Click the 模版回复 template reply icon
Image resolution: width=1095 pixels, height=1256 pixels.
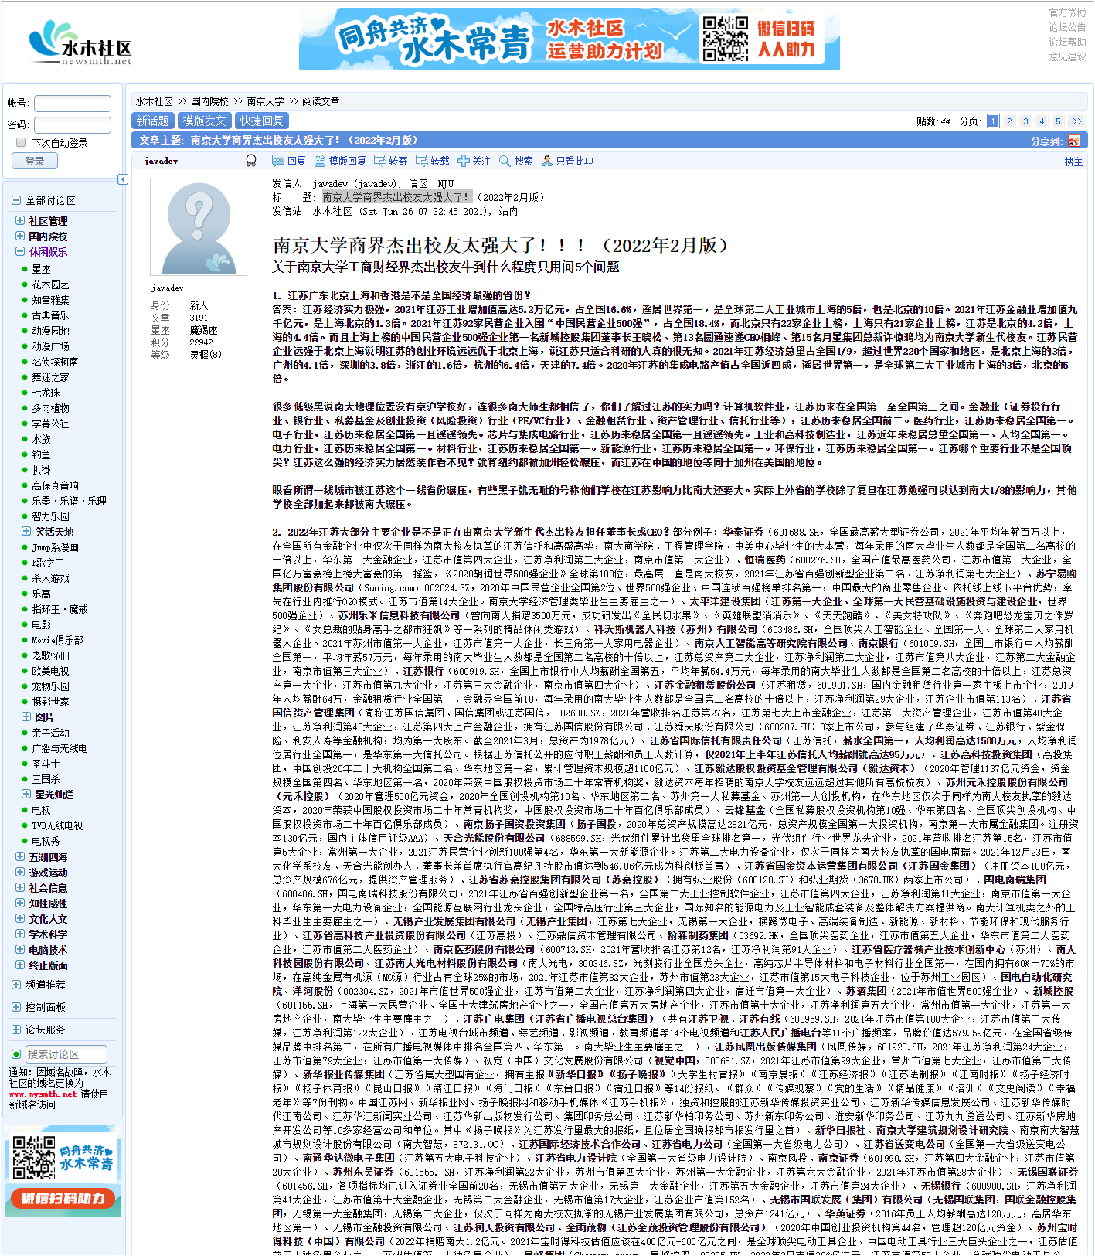[x=320, y=161]
